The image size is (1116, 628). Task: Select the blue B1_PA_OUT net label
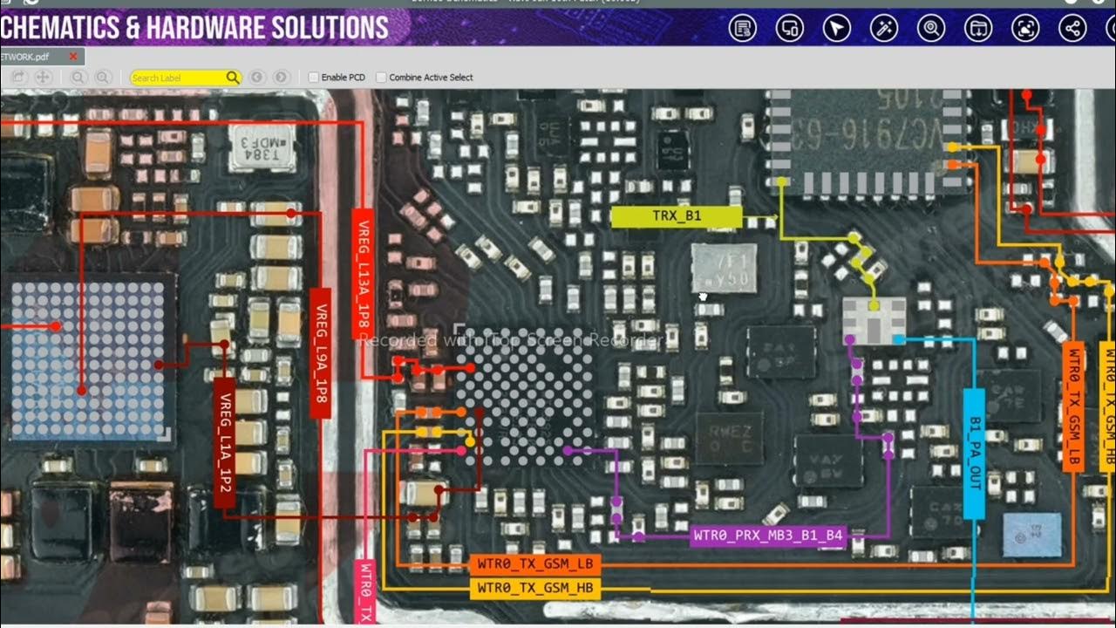[974, 452]
